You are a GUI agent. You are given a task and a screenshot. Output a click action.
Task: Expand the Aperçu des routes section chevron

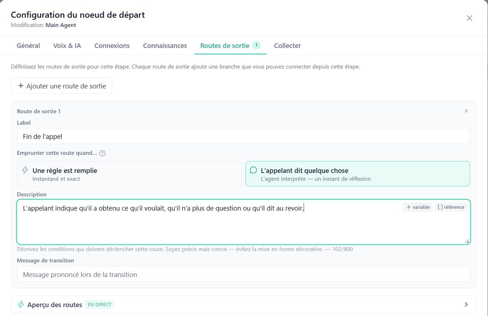(466, 304)
